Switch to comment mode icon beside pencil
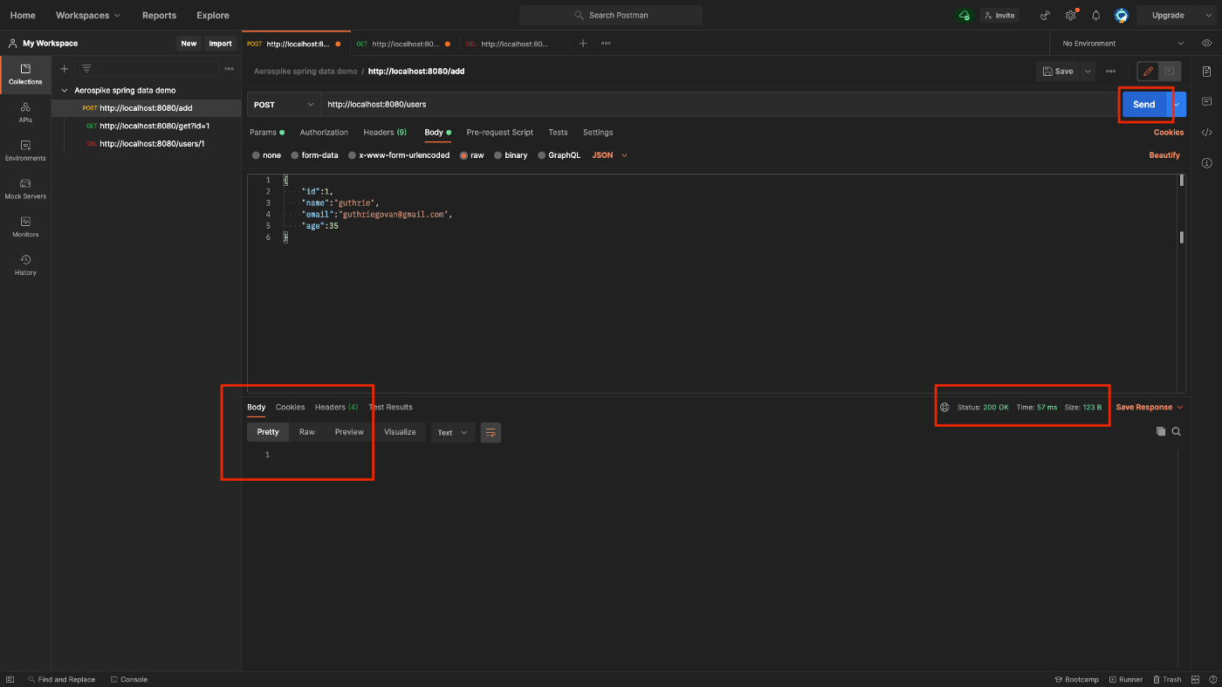 coord(1169,71)
